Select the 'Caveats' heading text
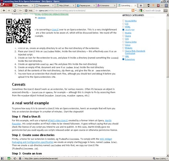The width and height of the screenshot is (169, 161). (x=19, y=84)
